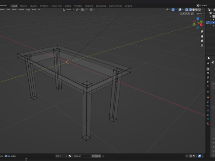The image size is (215, 161).
Task: Toggle viewport overlays
Action: coord(180,10)
